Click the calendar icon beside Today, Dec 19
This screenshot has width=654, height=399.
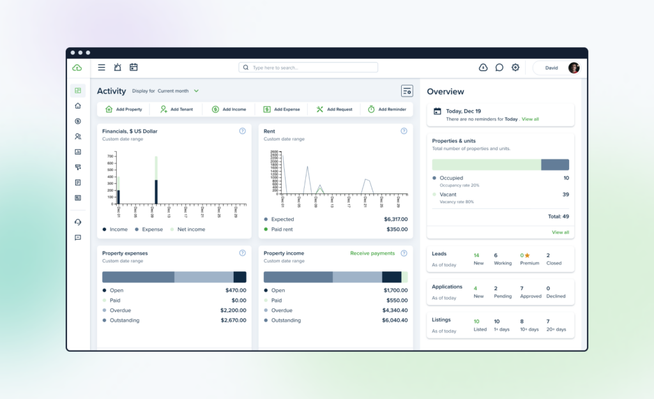(437, 111)
